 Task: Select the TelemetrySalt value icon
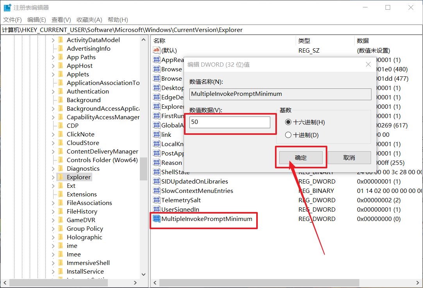coord(156,200)
